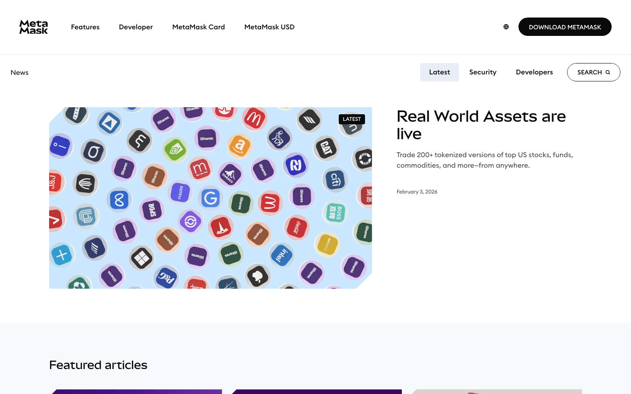This screenshot has width=631, height=394.
Task: Click the LATEST badge on the hero image
Action: tap(351, 119)
